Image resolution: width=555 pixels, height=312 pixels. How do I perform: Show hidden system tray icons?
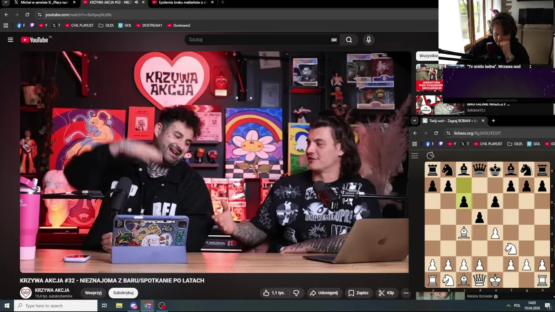point(508,305)
